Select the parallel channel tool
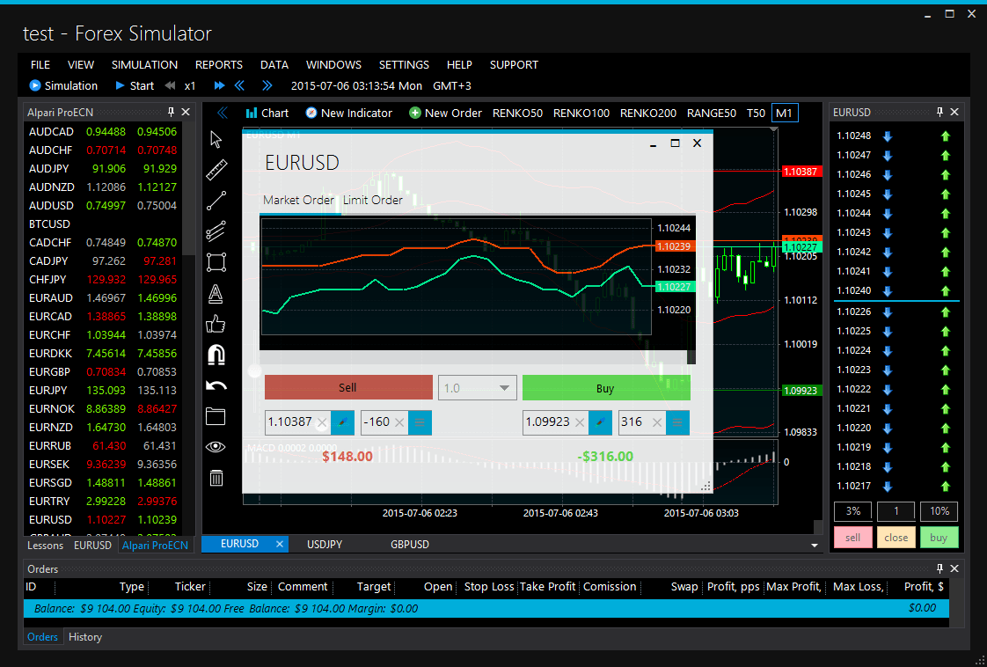 (216, 231)
